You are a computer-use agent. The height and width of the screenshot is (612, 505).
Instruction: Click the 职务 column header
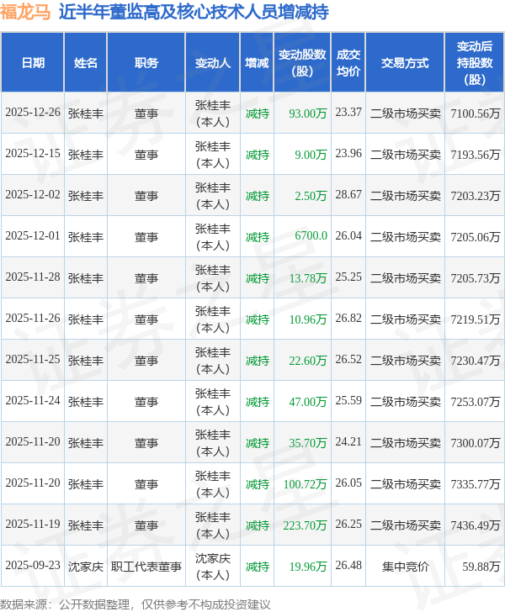pos(146,63)
